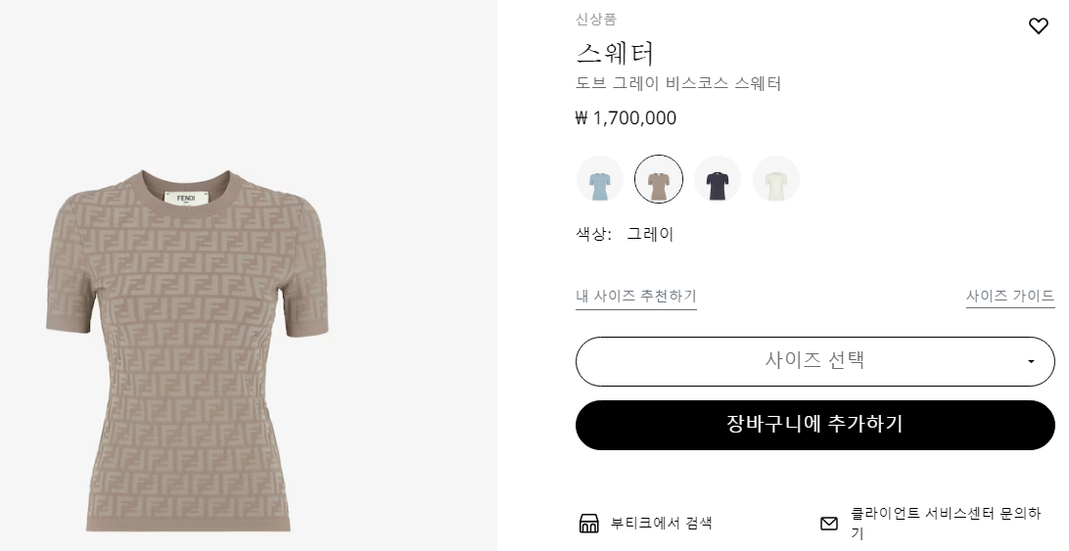This screenshot has width=1069, height=551.
Task: Pick the white sweater color option
Action: tap(776, 179)
